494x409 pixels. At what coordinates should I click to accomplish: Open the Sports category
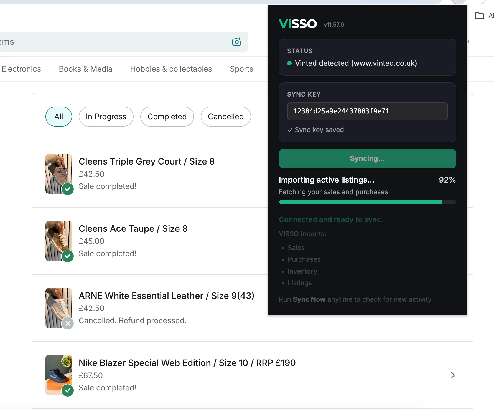pyautogui.click(x=241, y=69)
